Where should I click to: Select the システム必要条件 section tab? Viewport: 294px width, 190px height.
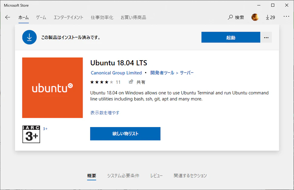point(123,175)
